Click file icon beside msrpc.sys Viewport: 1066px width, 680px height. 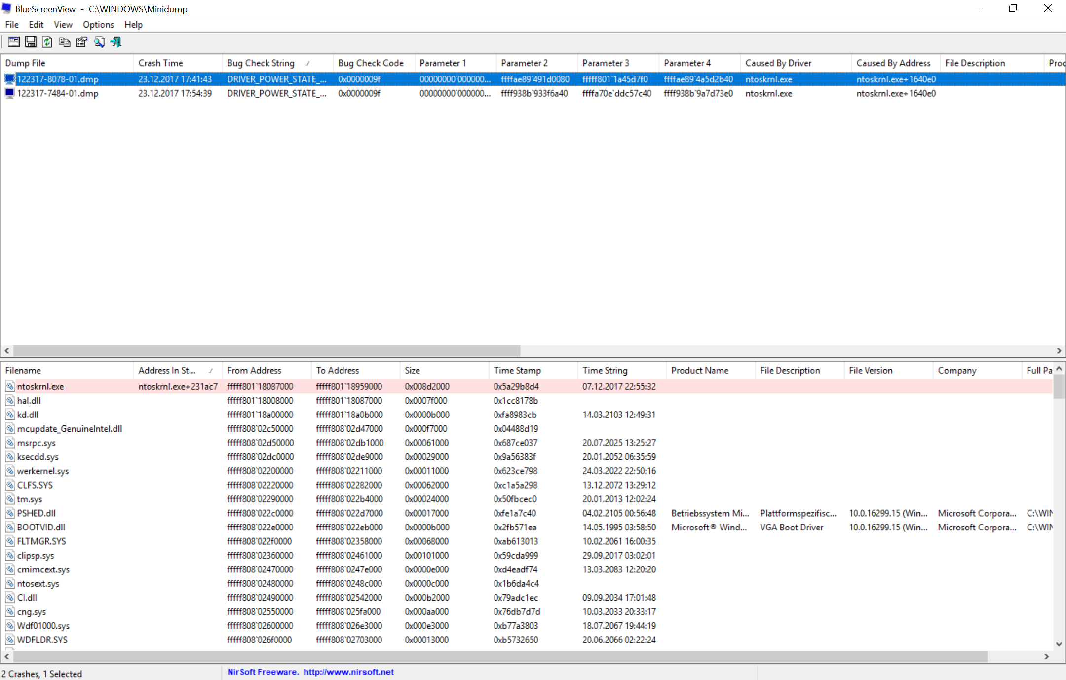10,443
